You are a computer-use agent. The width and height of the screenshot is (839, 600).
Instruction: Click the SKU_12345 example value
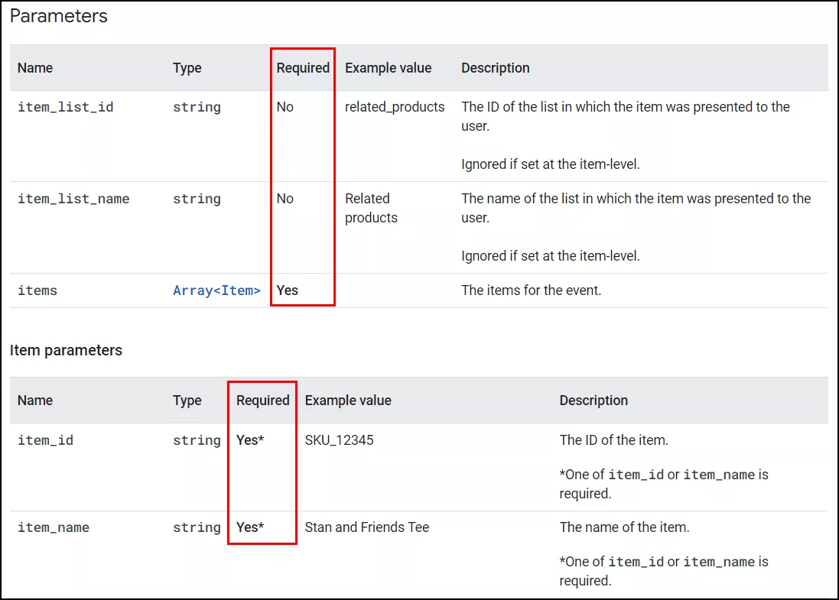(340, 440)
